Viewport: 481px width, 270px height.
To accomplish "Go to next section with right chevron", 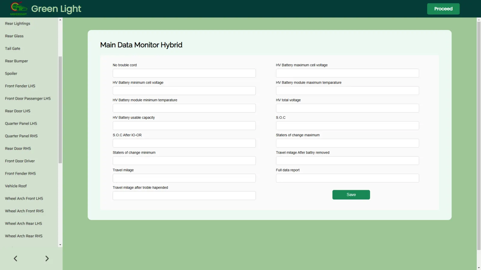I will pyautogui.click(x=47, y=259).
